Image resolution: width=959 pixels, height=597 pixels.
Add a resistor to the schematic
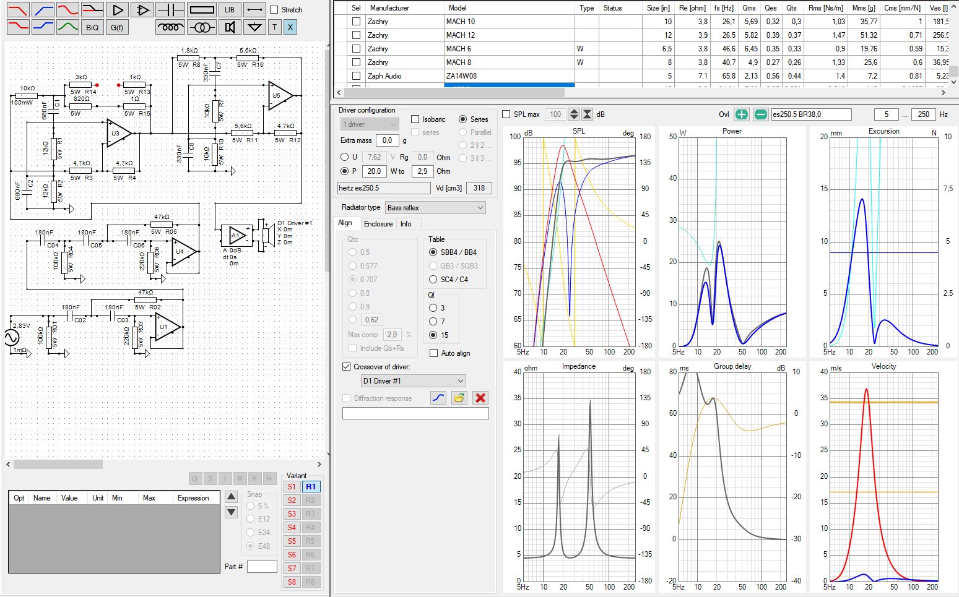coord(202,9)
